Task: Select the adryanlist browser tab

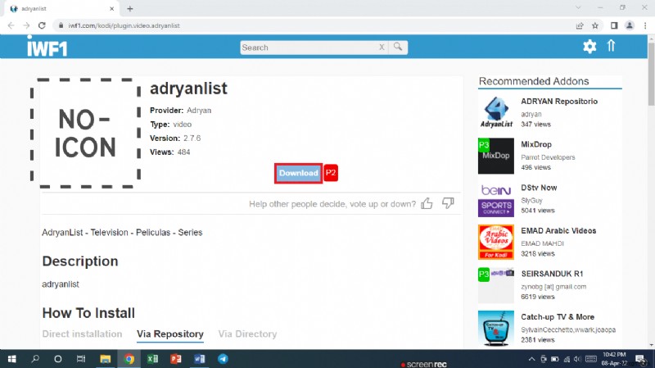Action: (61, 8)
